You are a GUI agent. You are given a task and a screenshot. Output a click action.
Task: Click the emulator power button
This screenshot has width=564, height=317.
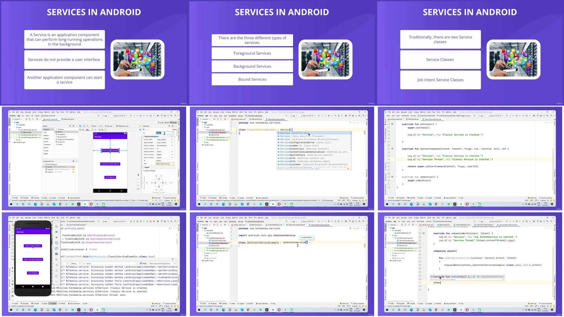pyautogui.click(x=56, y=226)
